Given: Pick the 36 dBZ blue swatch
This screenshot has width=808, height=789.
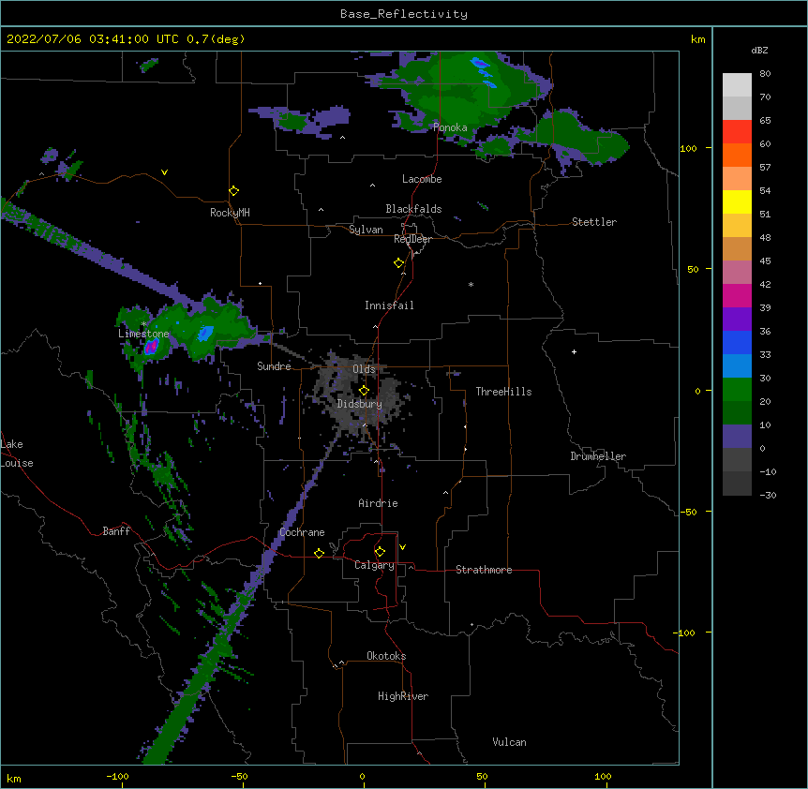Looking at the screenshot, I should [x=737, y=342].
